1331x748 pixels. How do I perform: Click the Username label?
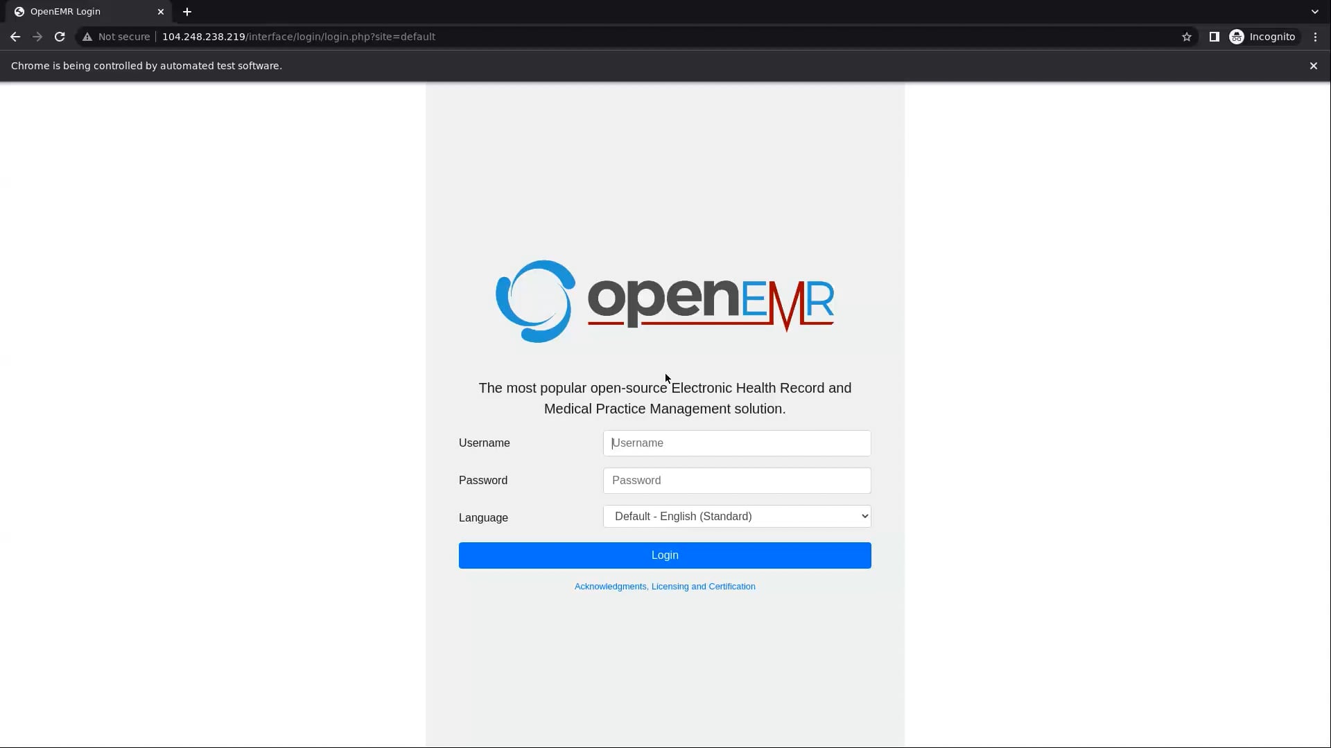[484, 443]
